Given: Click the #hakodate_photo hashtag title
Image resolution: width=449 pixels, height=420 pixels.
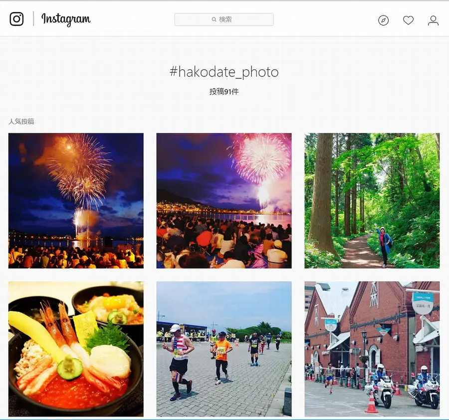Looking at the screenshot, I should (224, 72).
